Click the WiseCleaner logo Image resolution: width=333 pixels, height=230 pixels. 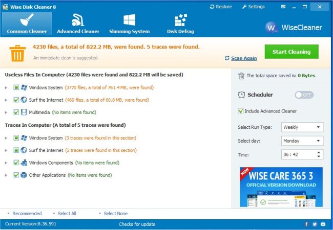(294, 27)
